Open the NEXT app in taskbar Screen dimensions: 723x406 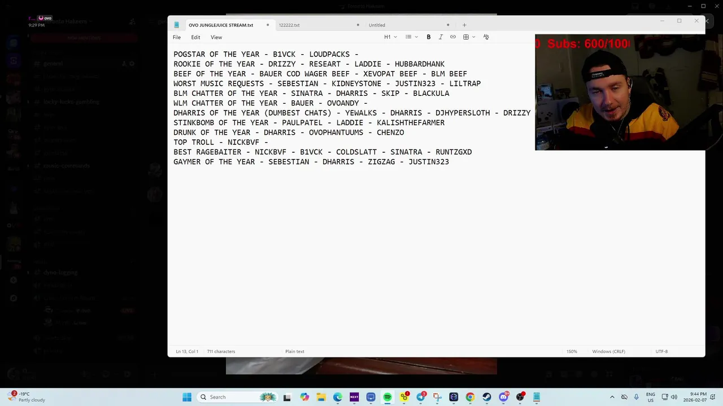pyautogui.click(x=354, y=397)
